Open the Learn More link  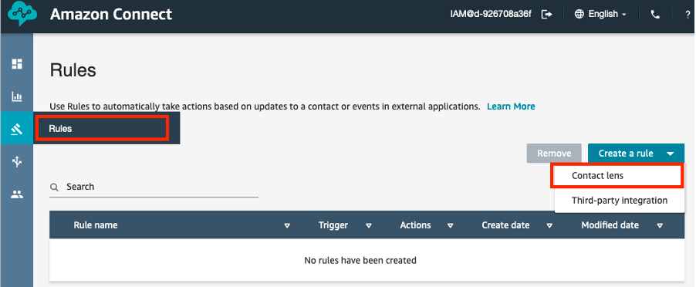tap(511, 106)
